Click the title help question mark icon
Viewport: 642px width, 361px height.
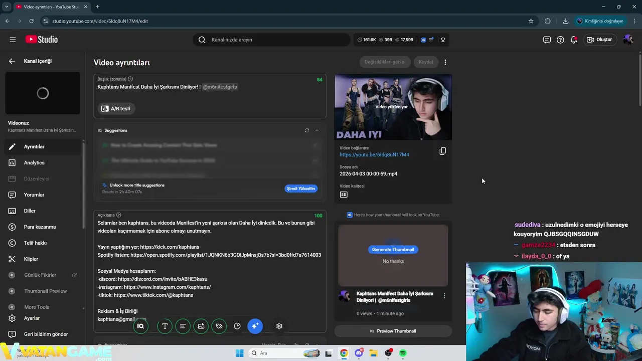pyautogui.click(x=130, y=79)
